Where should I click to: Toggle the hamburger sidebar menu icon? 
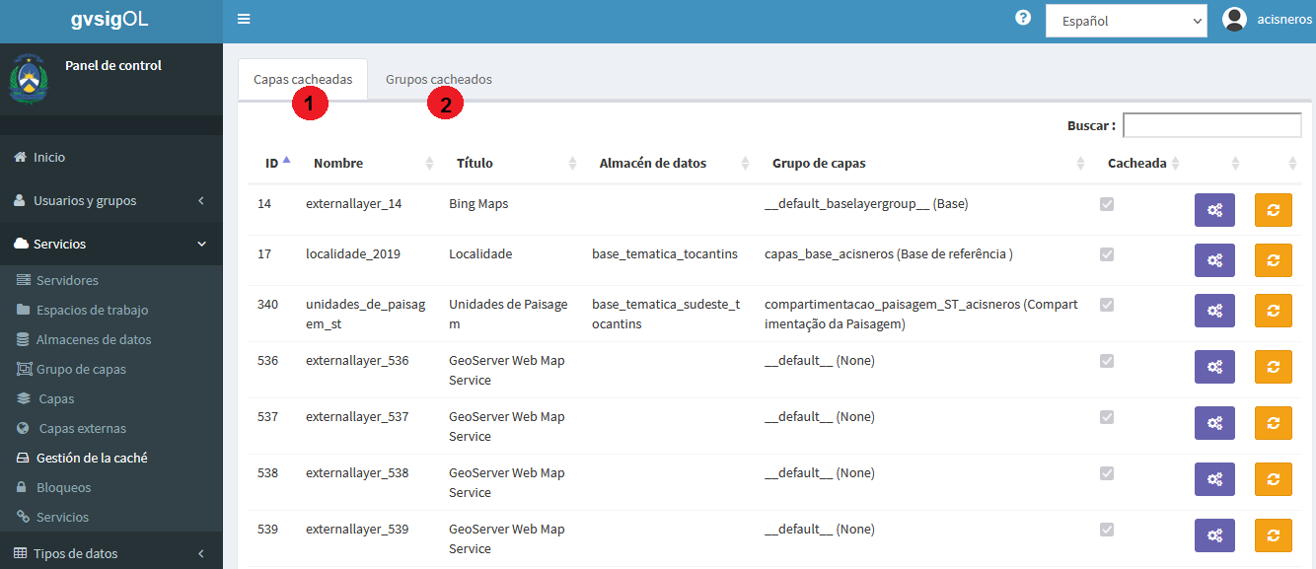tap(244, 19)
